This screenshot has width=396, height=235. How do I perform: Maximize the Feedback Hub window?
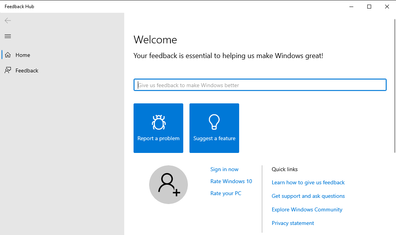(x=369, y=7)
